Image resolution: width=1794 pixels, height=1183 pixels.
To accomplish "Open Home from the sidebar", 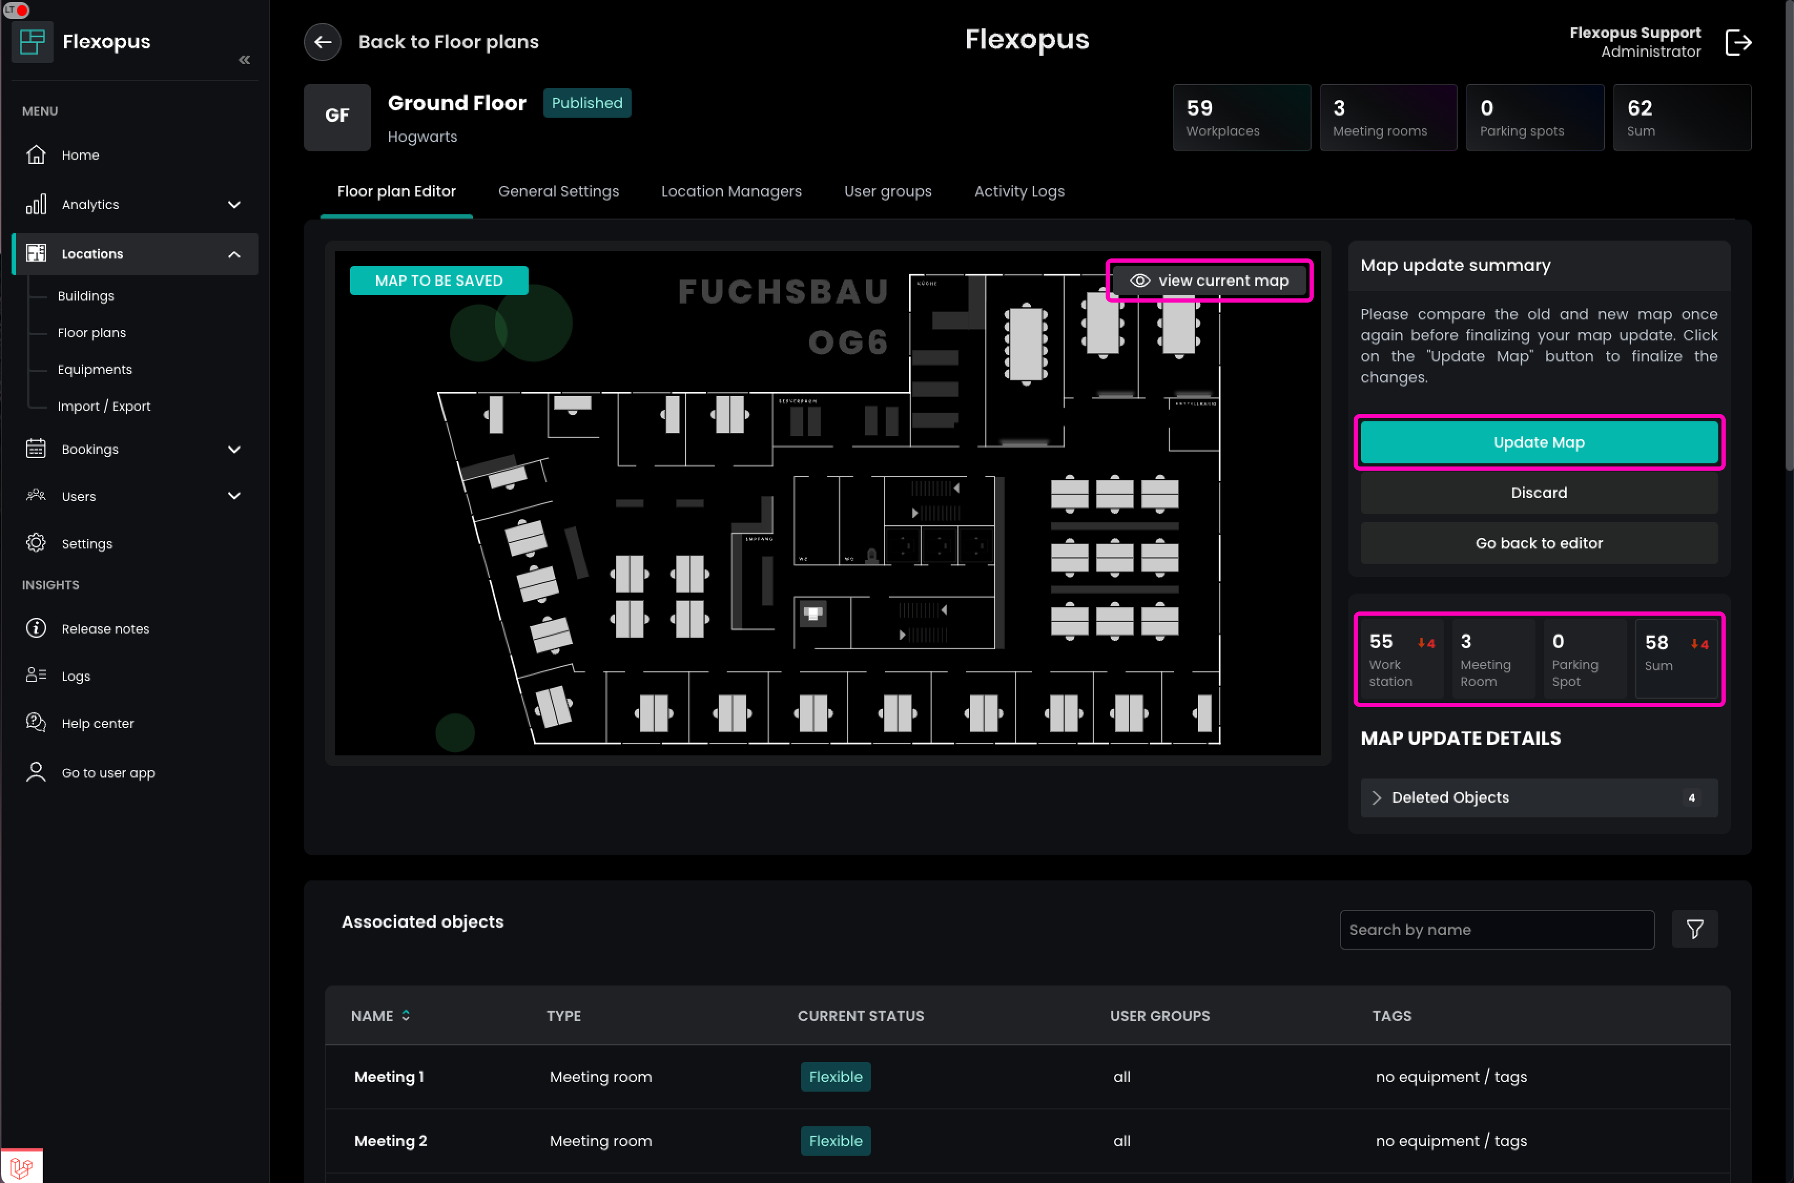I will click(x=80, y=154).
